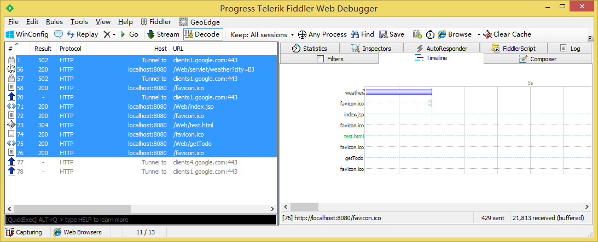Click Clear Cache button
This screenshot has height=242, width=598.
(507, 34)
